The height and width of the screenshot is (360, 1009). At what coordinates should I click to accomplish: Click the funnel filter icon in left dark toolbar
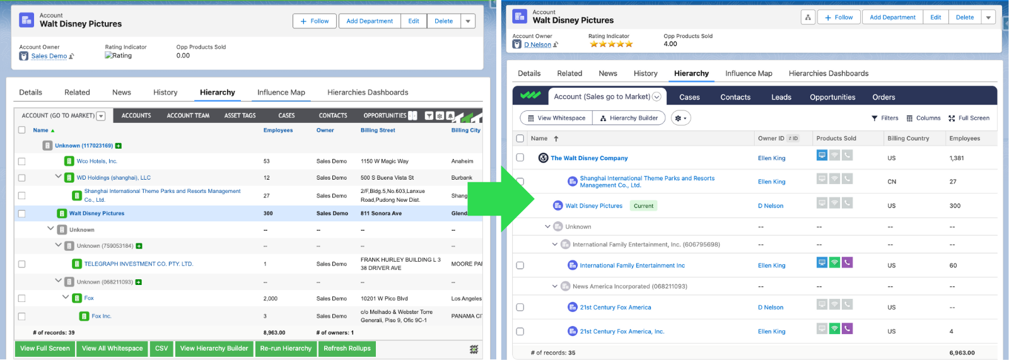point(429,115)
